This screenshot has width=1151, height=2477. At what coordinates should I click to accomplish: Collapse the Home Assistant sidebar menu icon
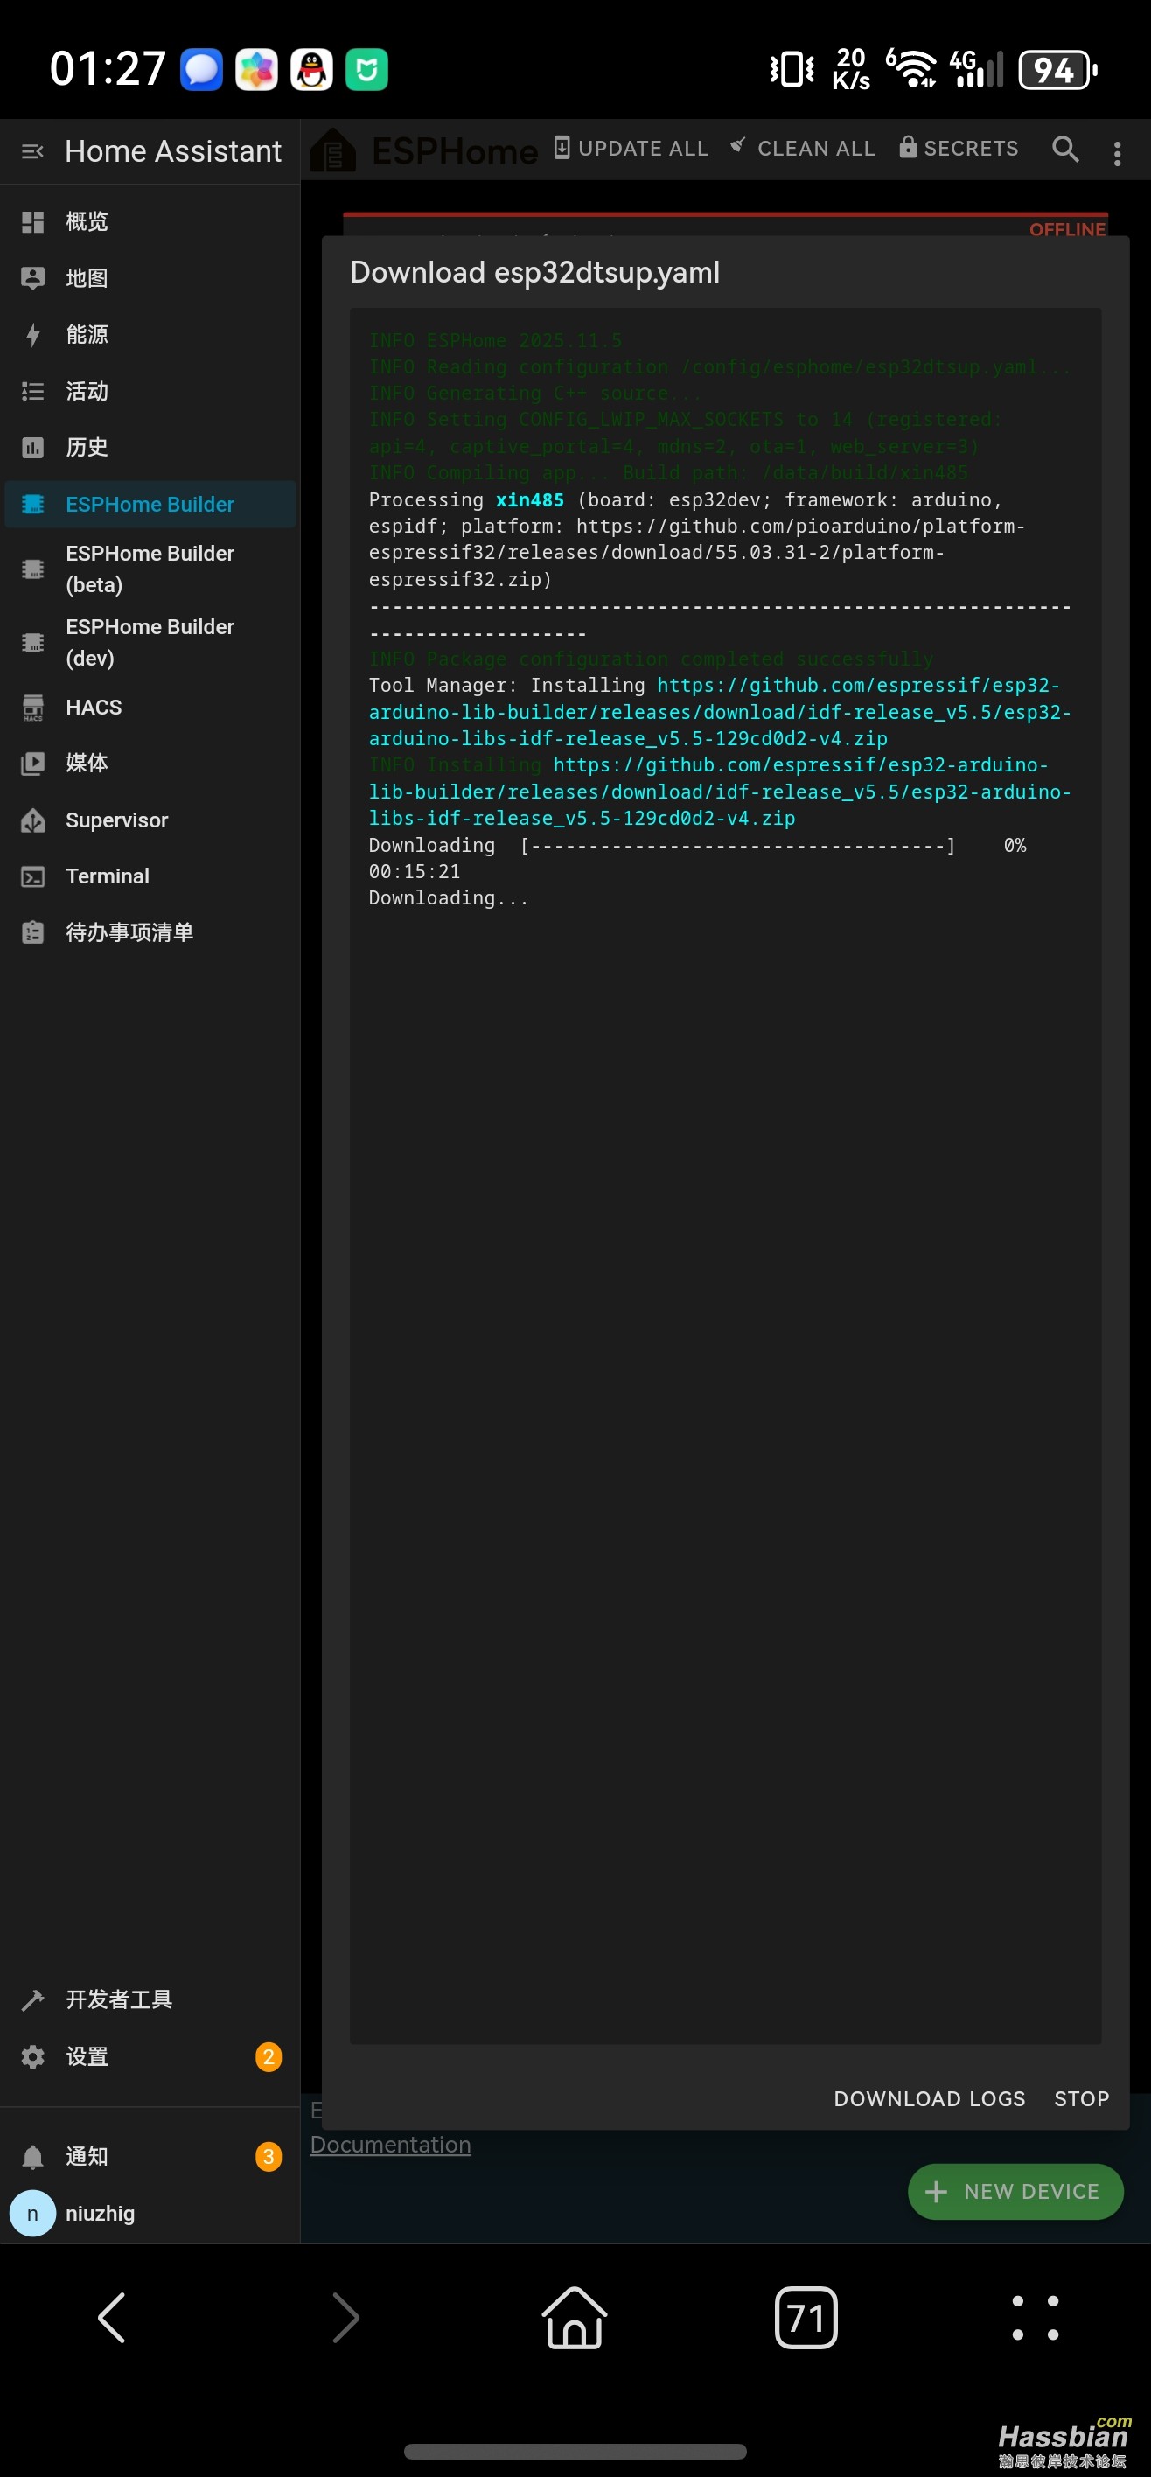click(32, 151)
